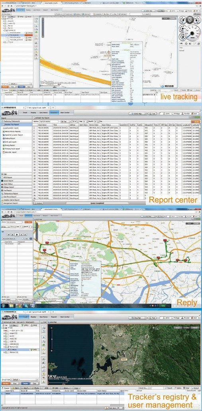Open the By Day period dropdown
This screenshot has width=202, height=411.
coord(64,122)
